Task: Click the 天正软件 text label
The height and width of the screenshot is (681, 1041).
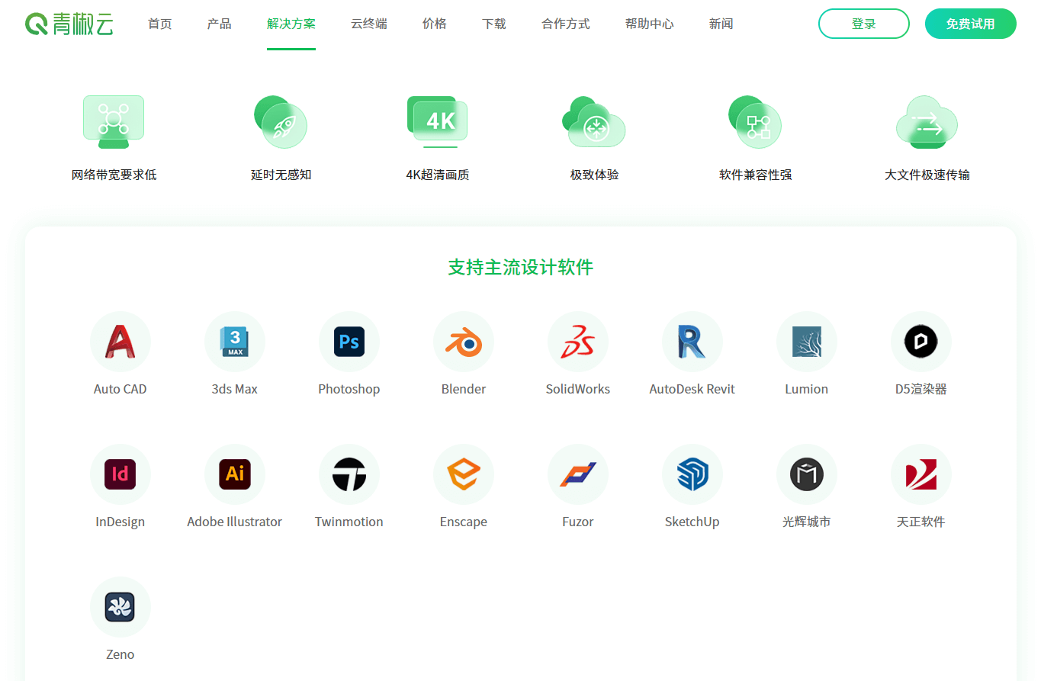Action: [921, 522]
